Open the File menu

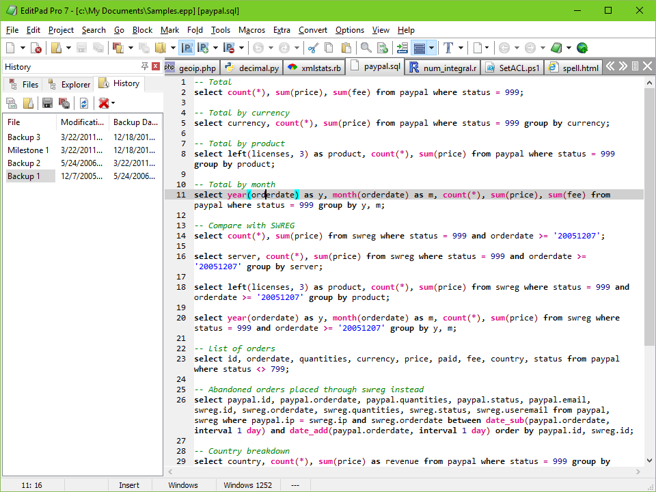[12, 30]
